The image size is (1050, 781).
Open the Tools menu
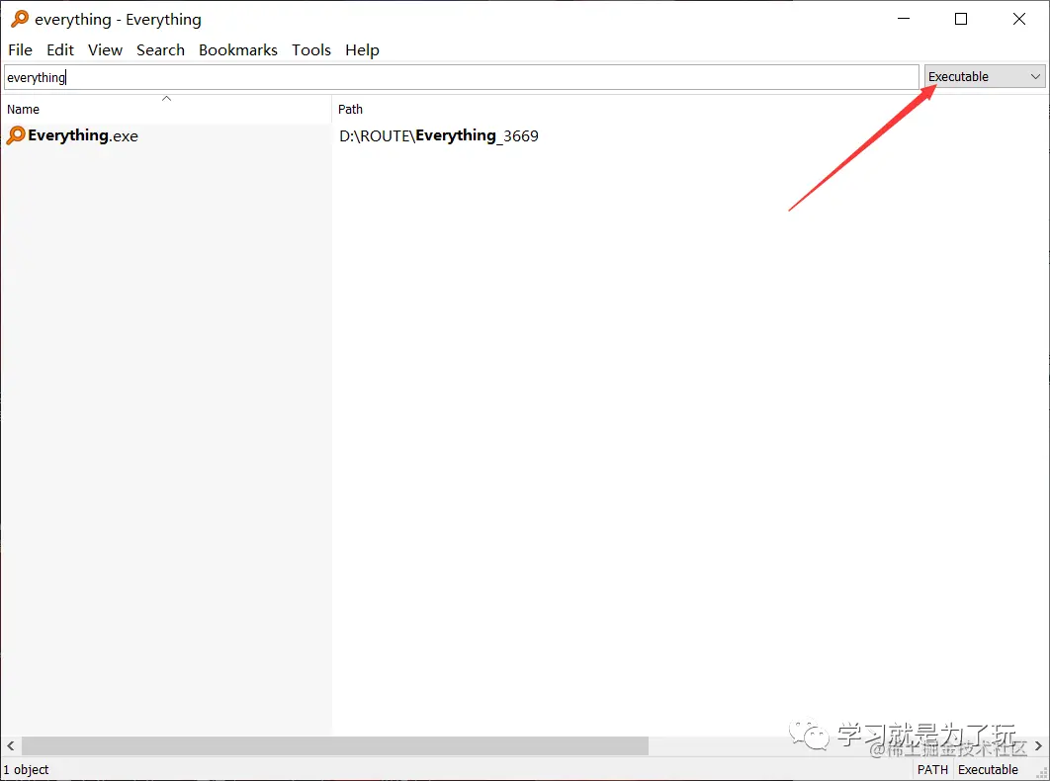coord(311,49)
